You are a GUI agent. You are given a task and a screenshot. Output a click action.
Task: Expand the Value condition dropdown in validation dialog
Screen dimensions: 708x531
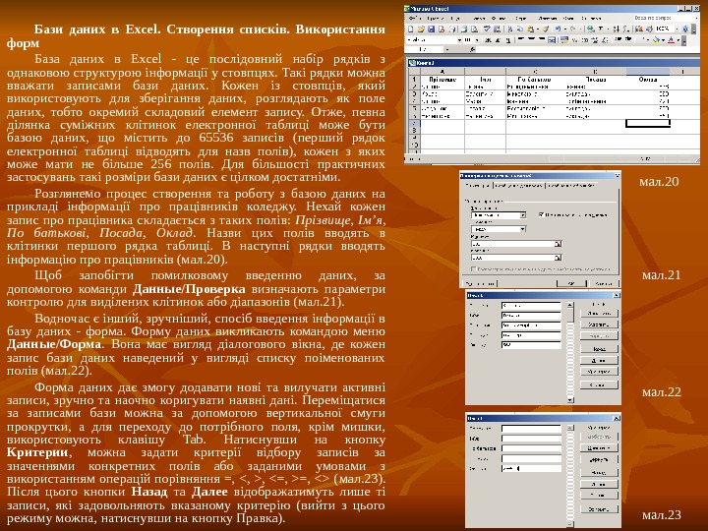[x=523, y=229]
